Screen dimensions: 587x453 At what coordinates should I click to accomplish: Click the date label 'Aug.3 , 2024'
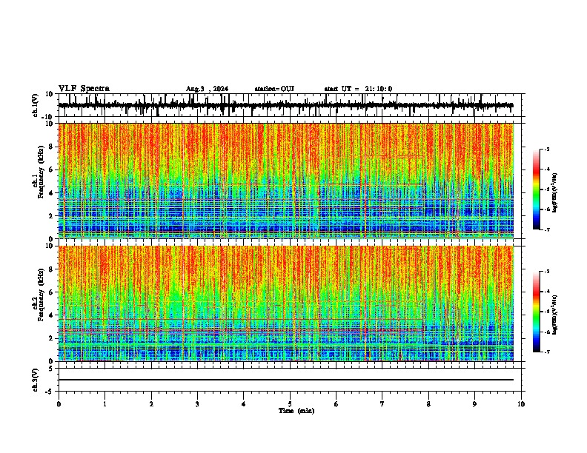pyautogui.click(x=207, y=89)
